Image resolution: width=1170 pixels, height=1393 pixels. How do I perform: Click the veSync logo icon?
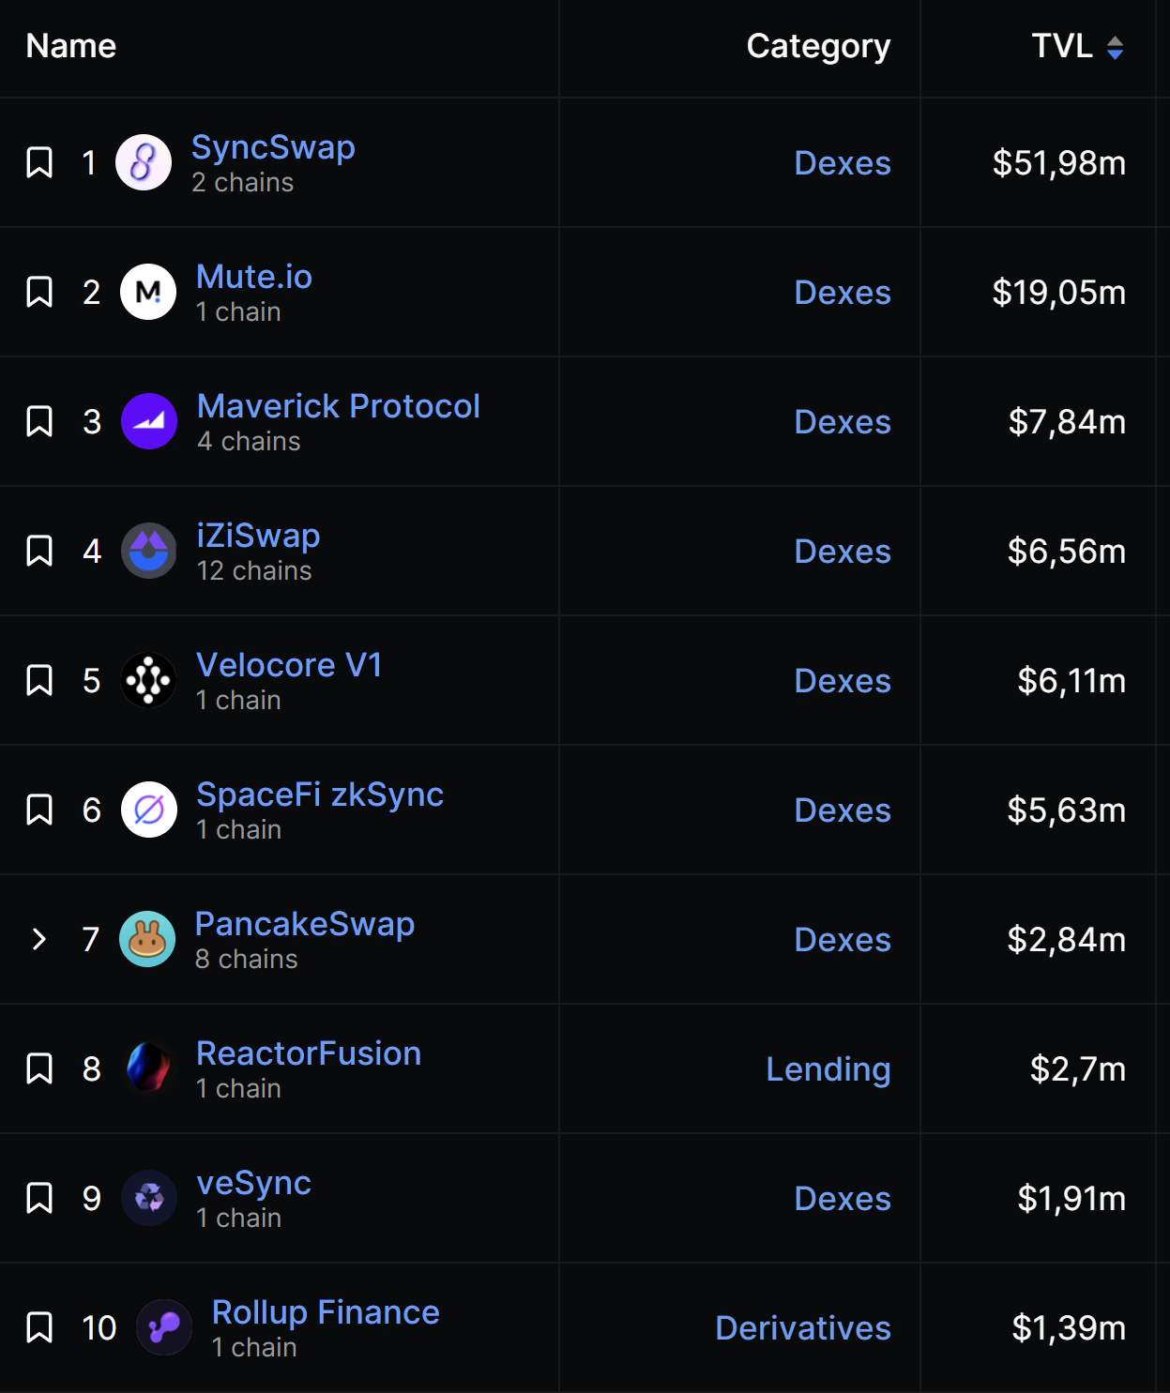coord(149,1198)
